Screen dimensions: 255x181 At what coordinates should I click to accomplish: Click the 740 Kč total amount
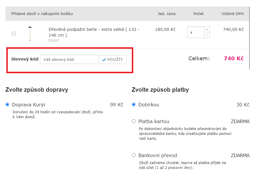[x=234, y=58]
